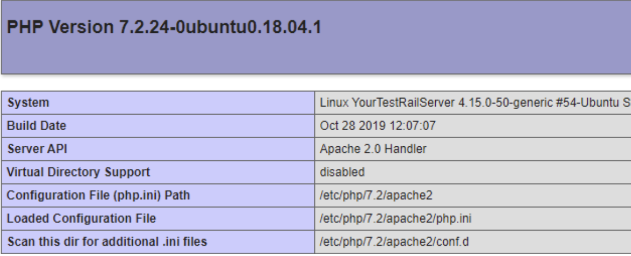631x256 pixels.
Task: Select the Loaded Configuration File label
Action: [81, 219]
